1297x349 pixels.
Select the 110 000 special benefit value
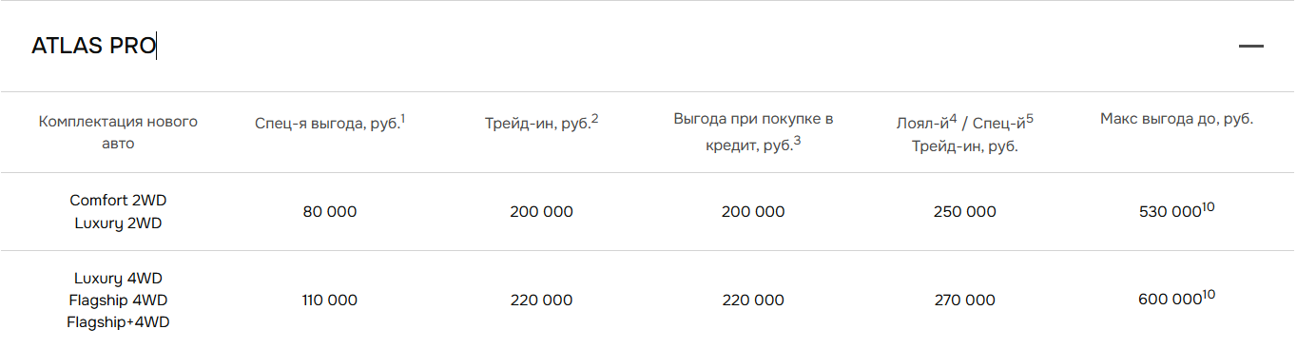click(x=330, y=300)
